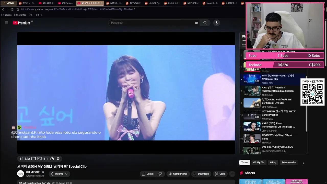Click the site security lock icon
The width and height of the screenshot is (327, 184).
(18, 9)
